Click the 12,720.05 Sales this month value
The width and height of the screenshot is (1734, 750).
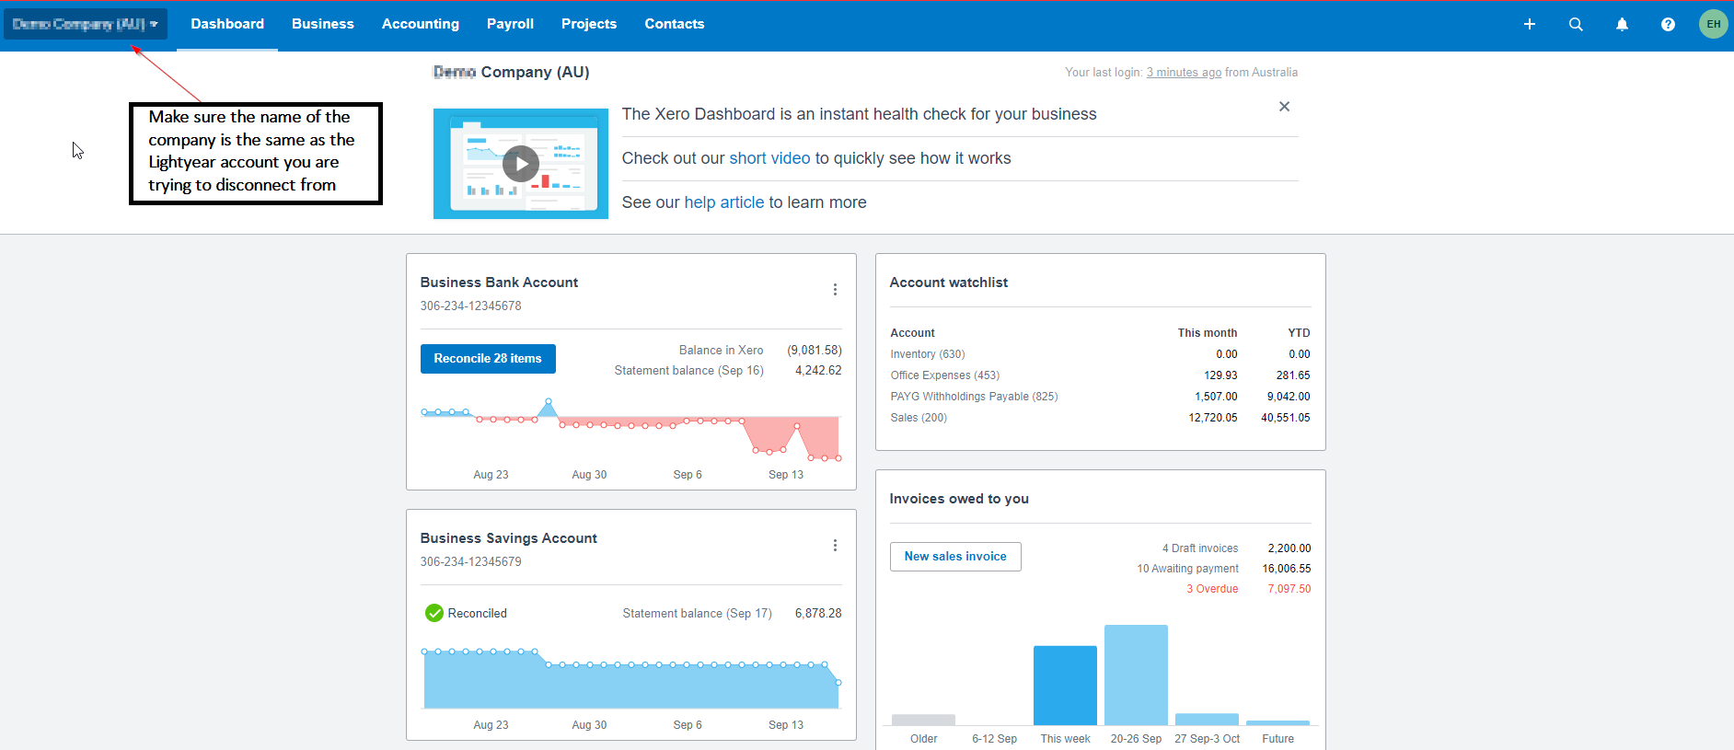[1213, 418]
